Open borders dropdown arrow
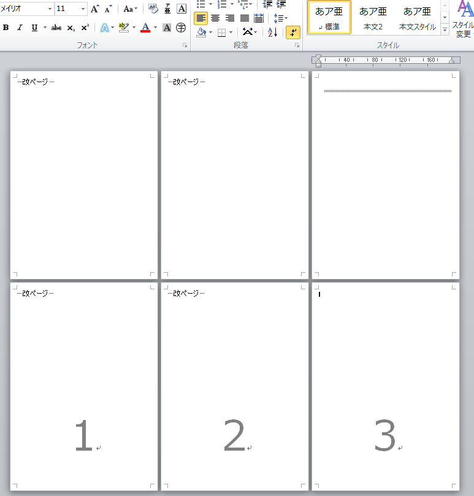The height and width of the screenshot is (496, 474). coord(231,32)
